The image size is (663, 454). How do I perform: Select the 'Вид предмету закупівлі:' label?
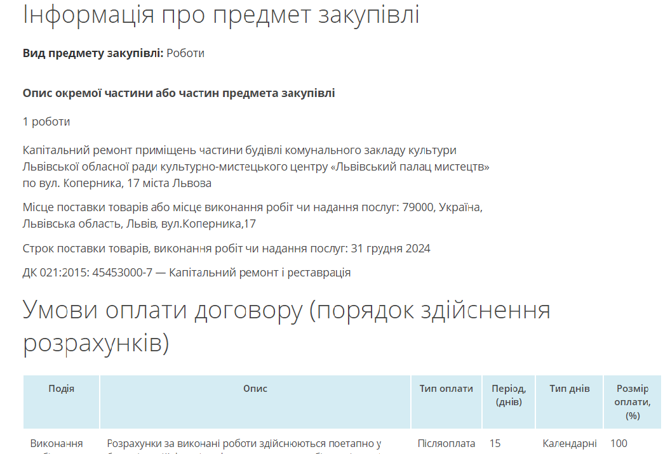click(x=93, y=53)
